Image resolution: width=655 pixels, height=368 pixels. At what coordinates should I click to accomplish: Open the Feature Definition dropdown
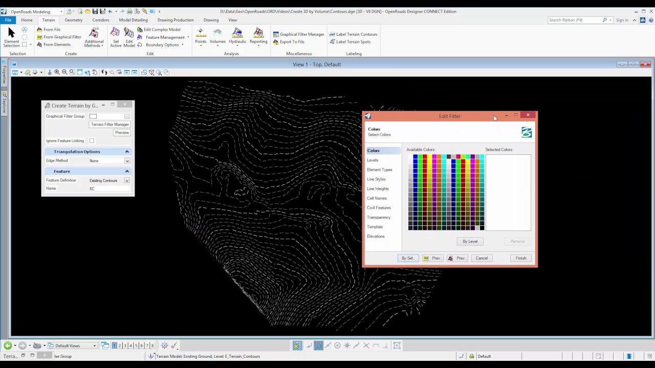127,180
